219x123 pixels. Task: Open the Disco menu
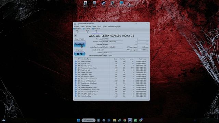coord(99,27)
